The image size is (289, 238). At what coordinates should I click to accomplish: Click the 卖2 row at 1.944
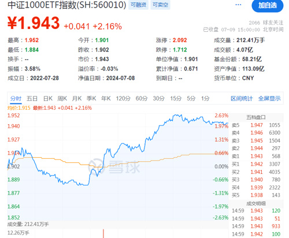[256, 148]
